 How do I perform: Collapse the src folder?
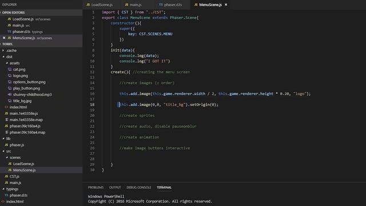coord(9,151)
